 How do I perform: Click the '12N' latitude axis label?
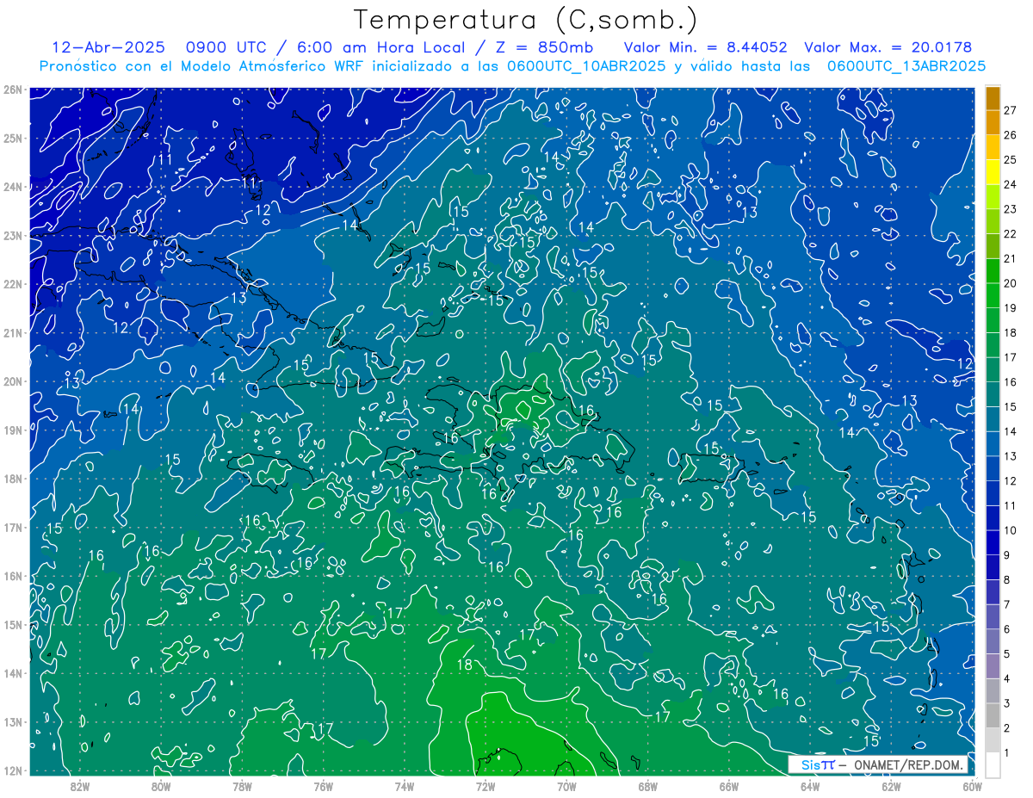(x=12, y=770)
